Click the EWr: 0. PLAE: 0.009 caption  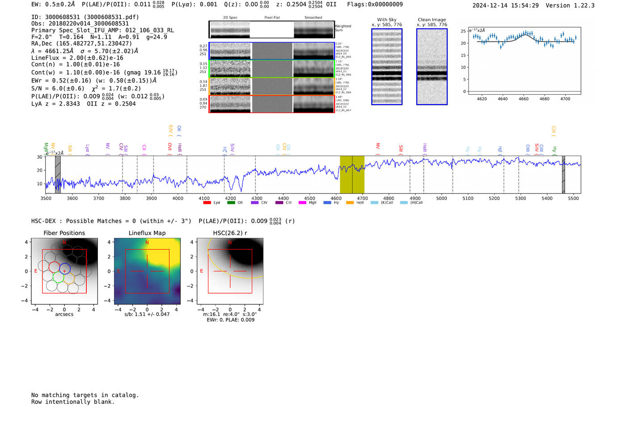[x=230, y=320]
